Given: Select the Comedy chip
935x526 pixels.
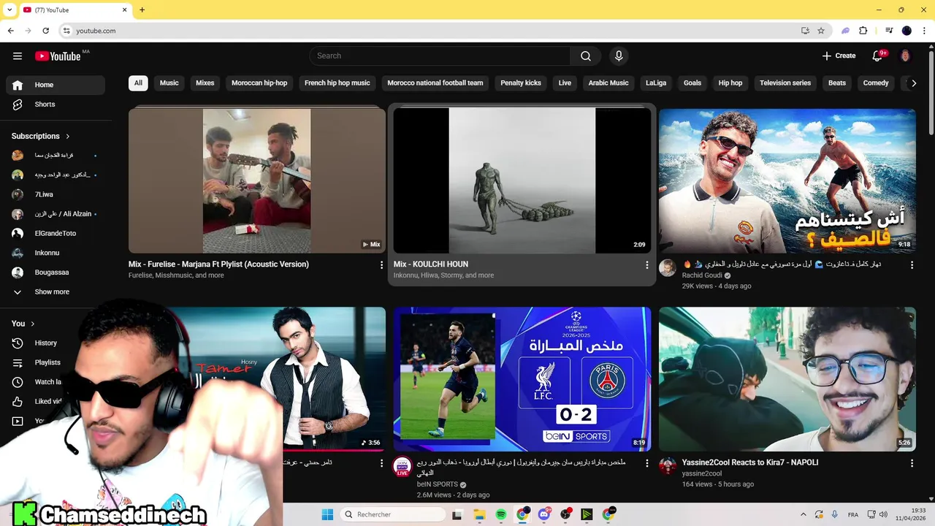Looking at the screenshot, I should tap(876, 83).
